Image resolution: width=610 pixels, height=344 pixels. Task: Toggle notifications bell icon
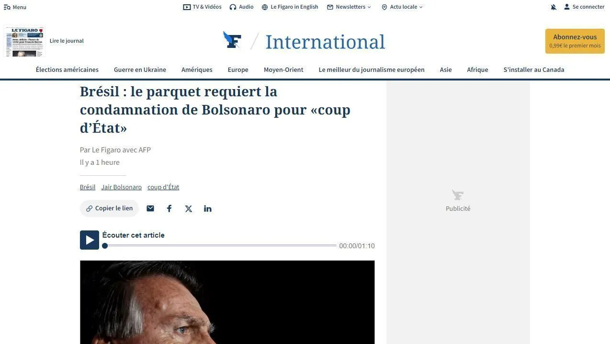554,7
